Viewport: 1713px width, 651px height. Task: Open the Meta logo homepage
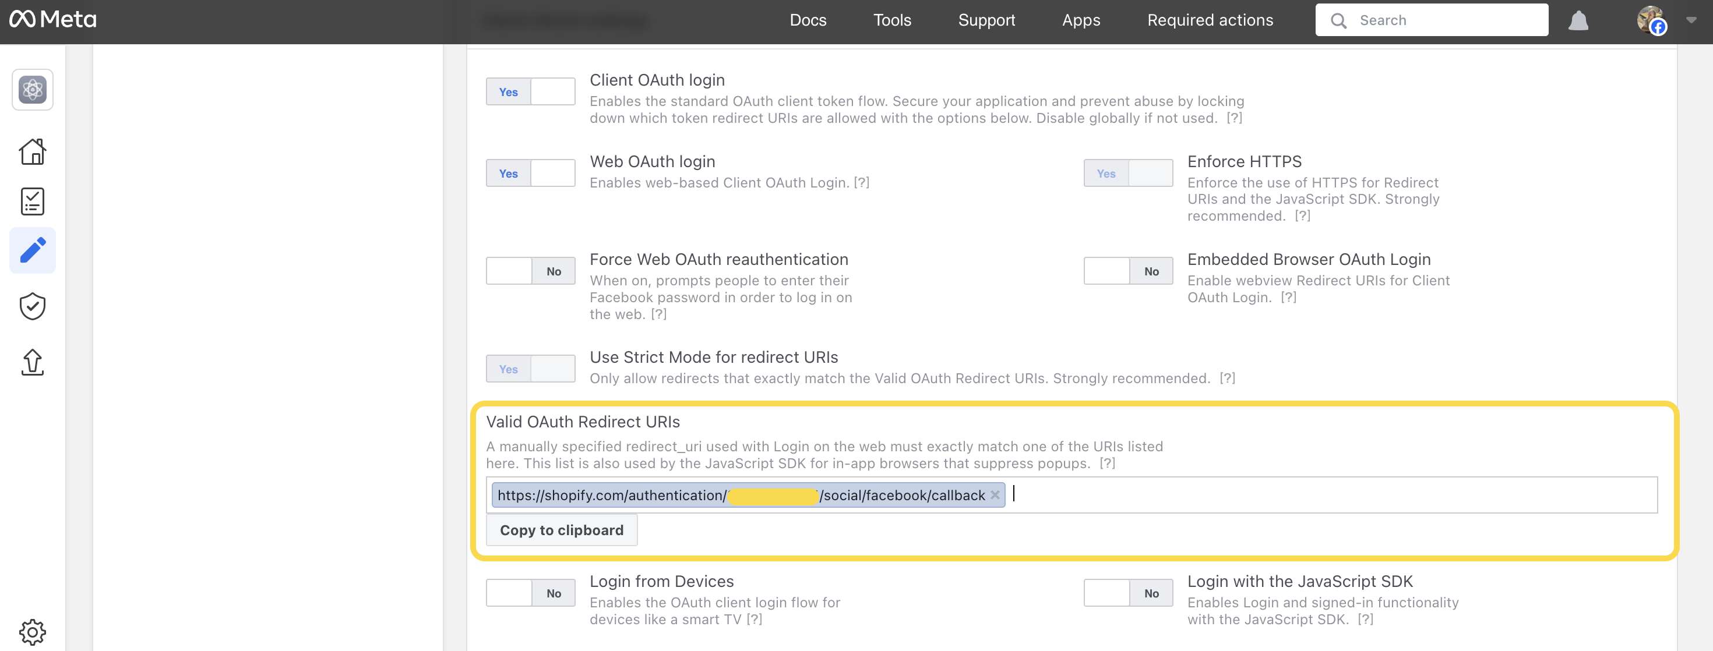pos(52,19)
